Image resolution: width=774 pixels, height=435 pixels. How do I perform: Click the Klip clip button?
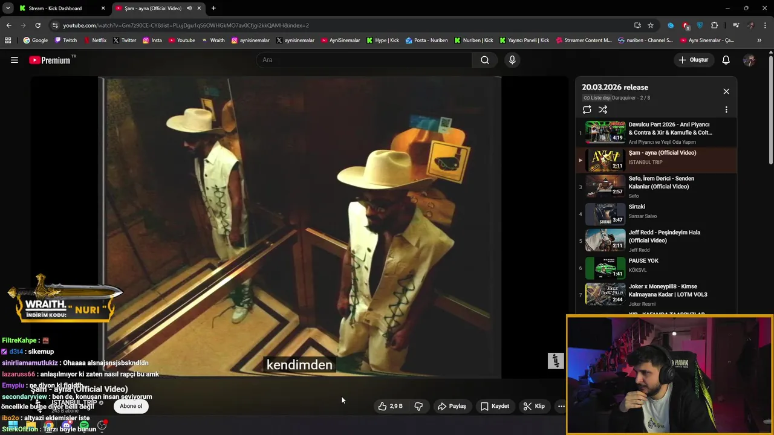tap(534, 406)
